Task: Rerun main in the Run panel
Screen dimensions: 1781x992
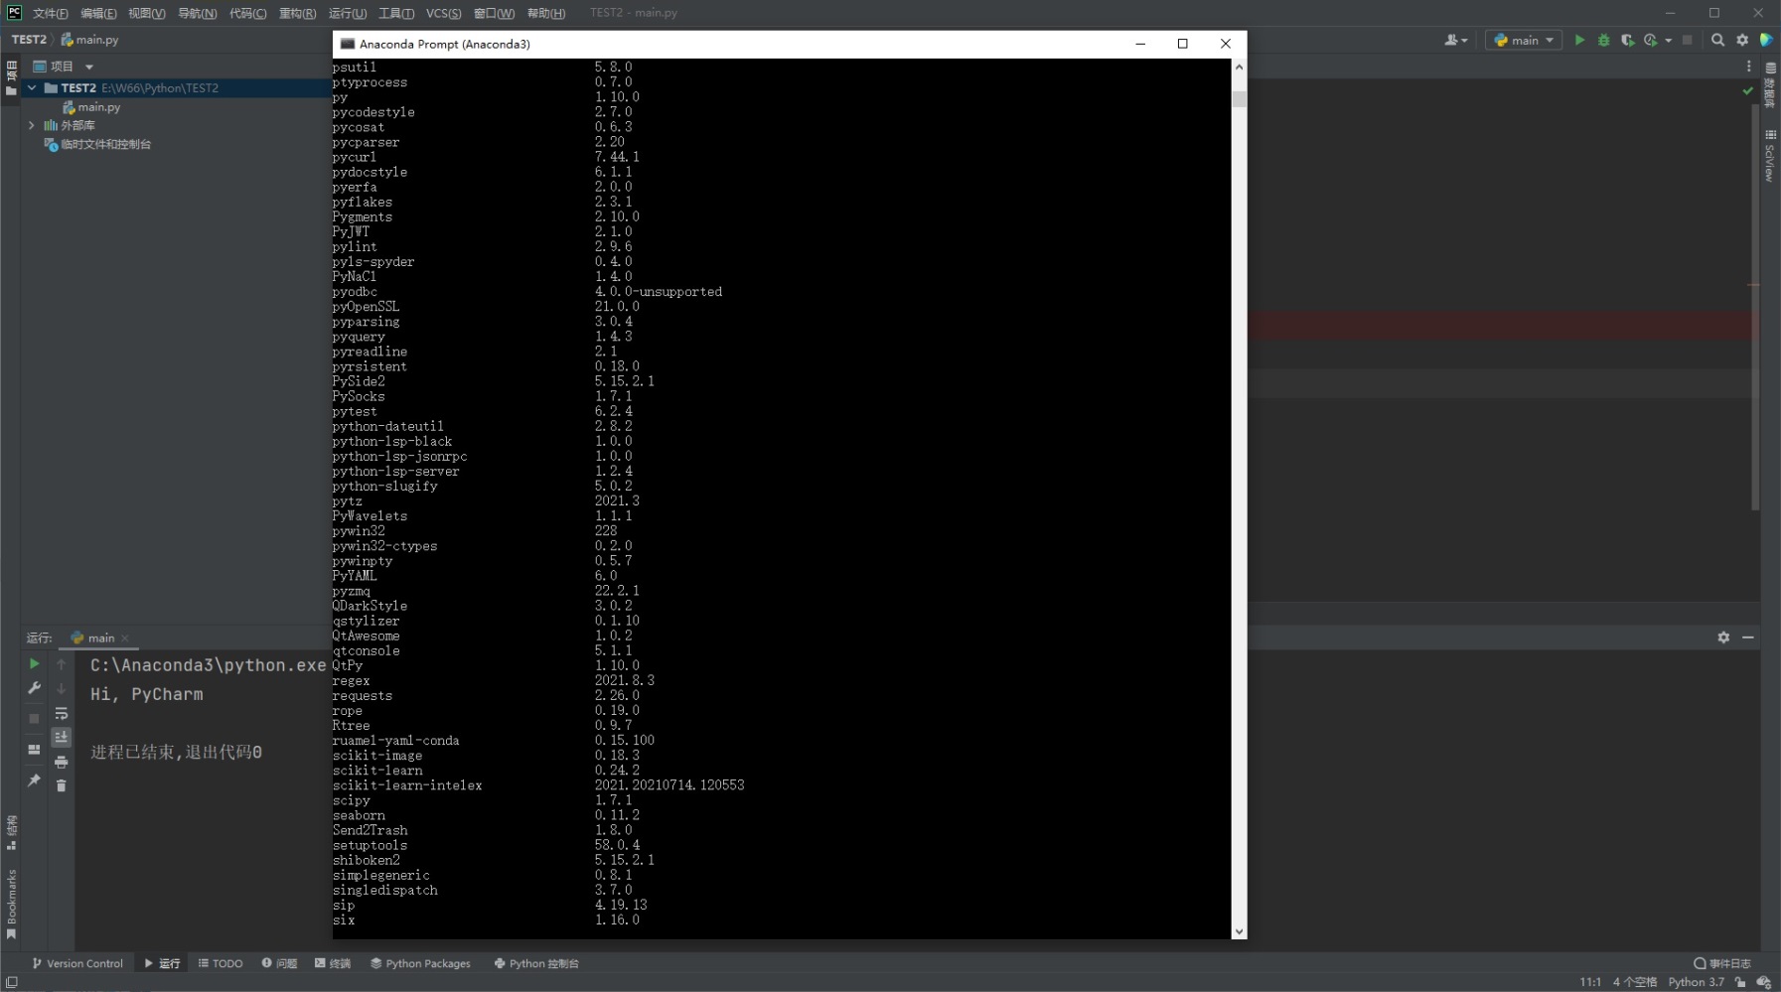Action: (34, 663)
